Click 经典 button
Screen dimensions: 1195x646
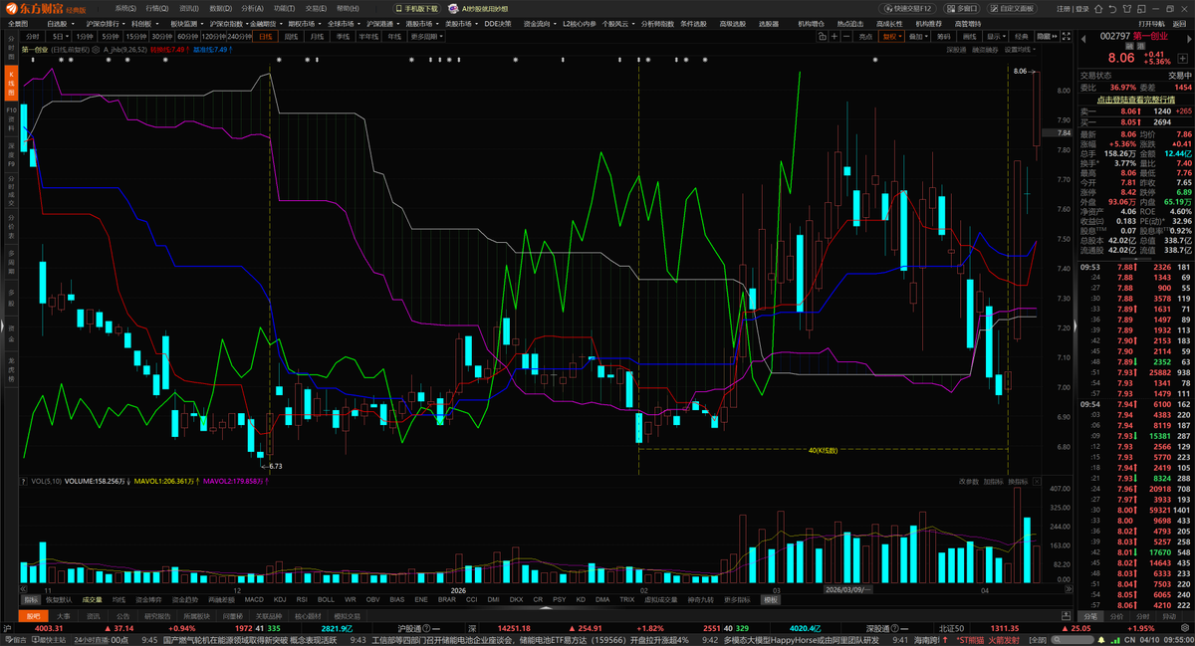pyautogui.click(x=1022, y=37)
